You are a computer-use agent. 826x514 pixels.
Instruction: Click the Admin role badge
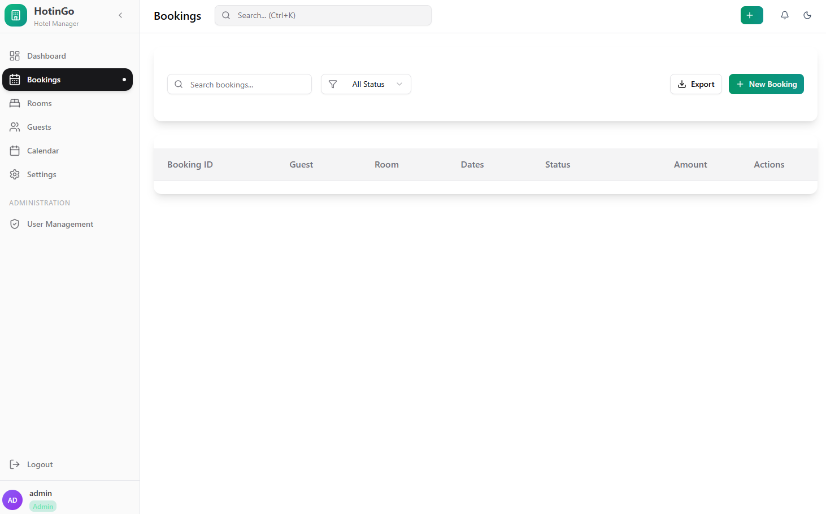click(42, 506)
